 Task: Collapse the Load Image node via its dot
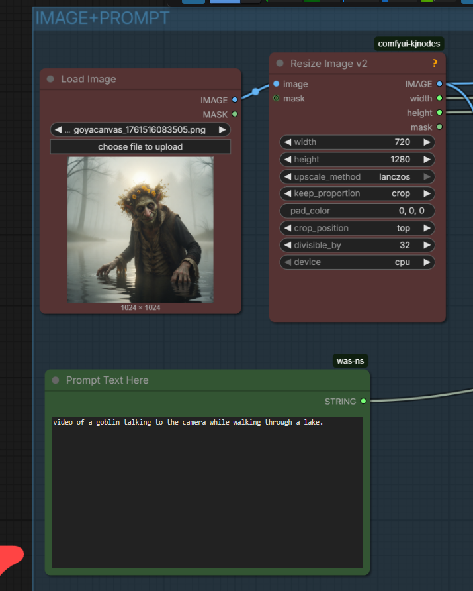(x=51, y=79)
